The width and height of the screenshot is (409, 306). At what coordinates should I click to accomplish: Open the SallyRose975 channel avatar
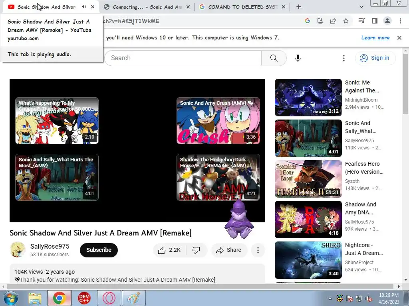pos(18,250)
